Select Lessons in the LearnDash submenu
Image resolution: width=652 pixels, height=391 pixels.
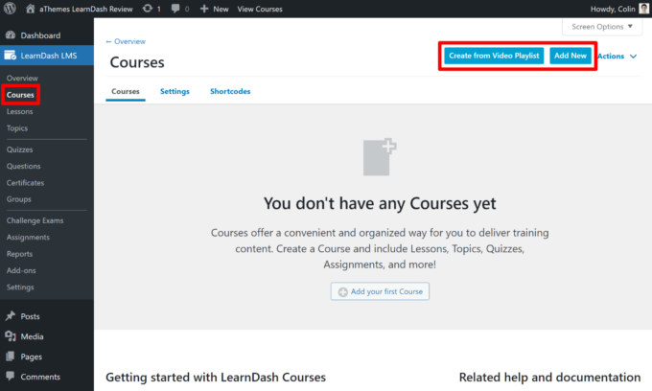click(x=19, y=111)
